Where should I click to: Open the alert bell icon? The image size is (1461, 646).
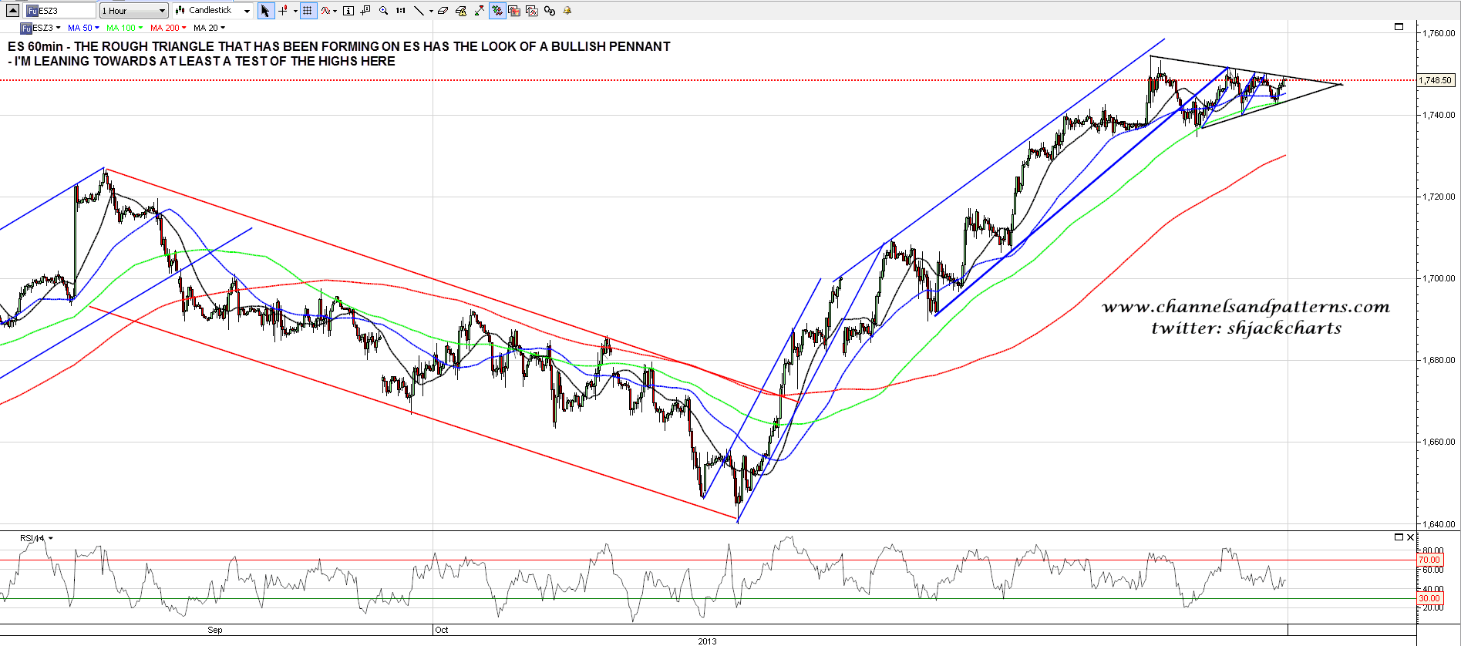pos(567,11)
